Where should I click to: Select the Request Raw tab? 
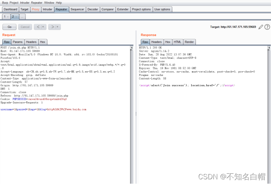point(7,42)
